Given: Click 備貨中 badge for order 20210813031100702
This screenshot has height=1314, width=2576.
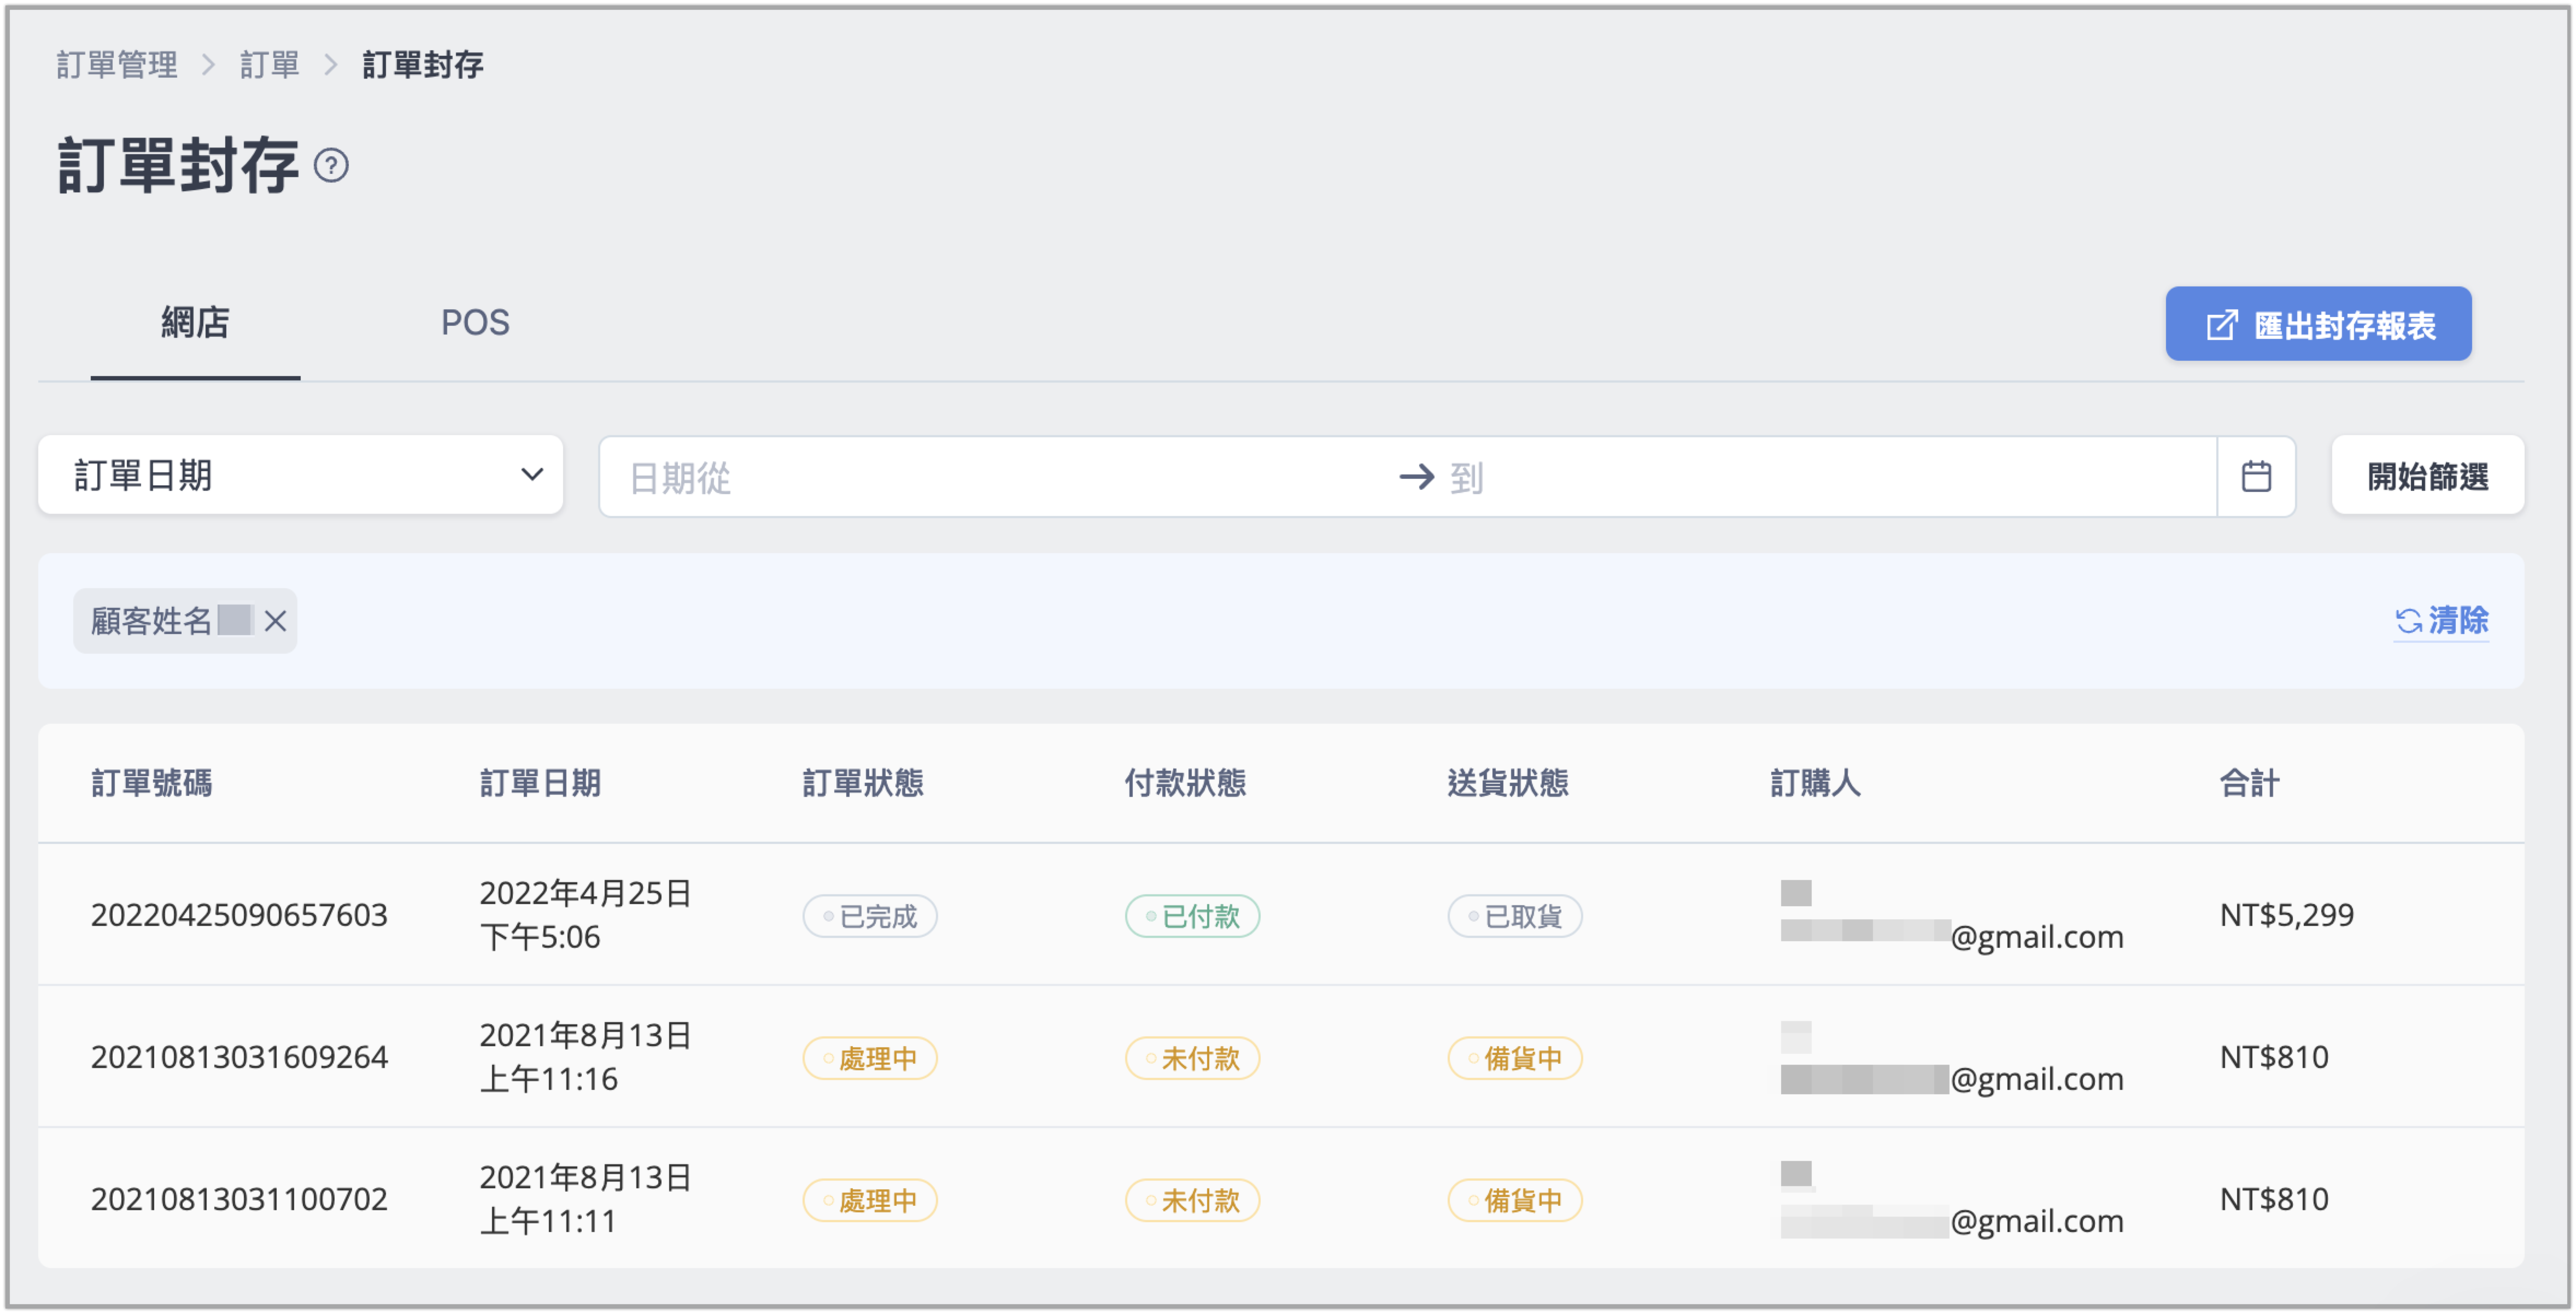Looking at the screenshot, I should point(1514,1199).
